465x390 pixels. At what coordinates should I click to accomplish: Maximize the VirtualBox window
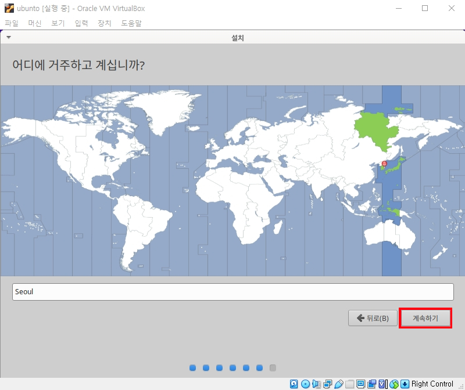(x=425, y=8)
